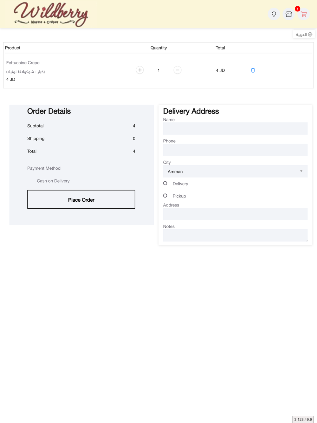317x423 pixels.
Task: Click into the Phone field
Action: (235, 150)
